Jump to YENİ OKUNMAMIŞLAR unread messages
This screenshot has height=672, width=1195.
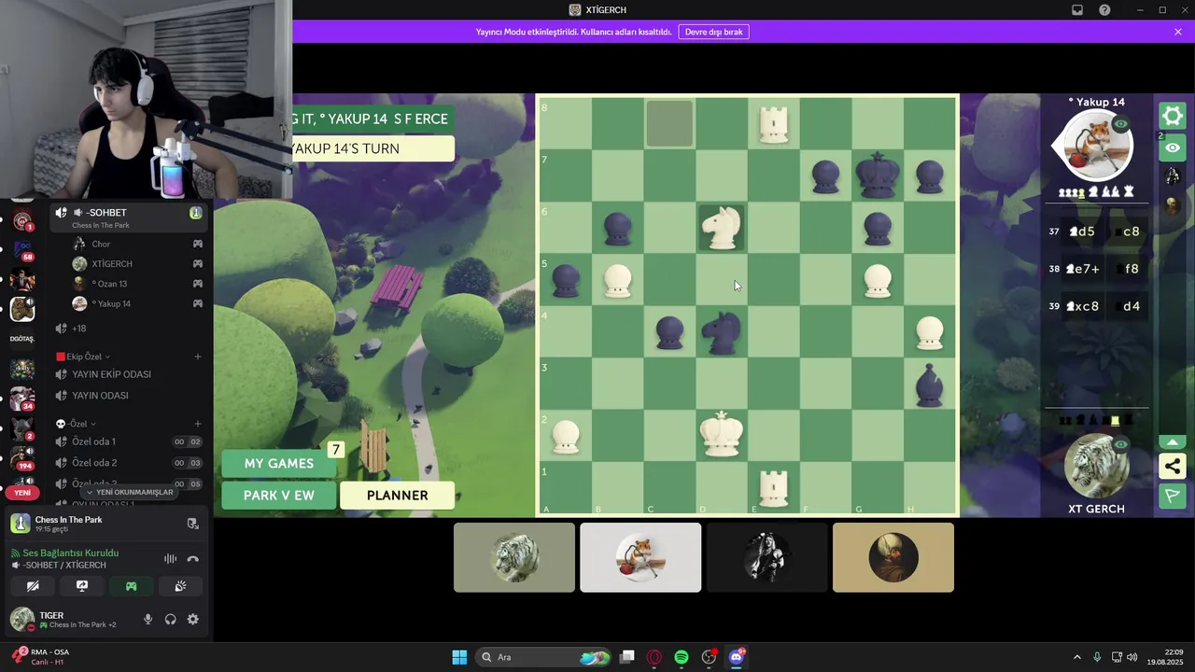click(129, 492)
